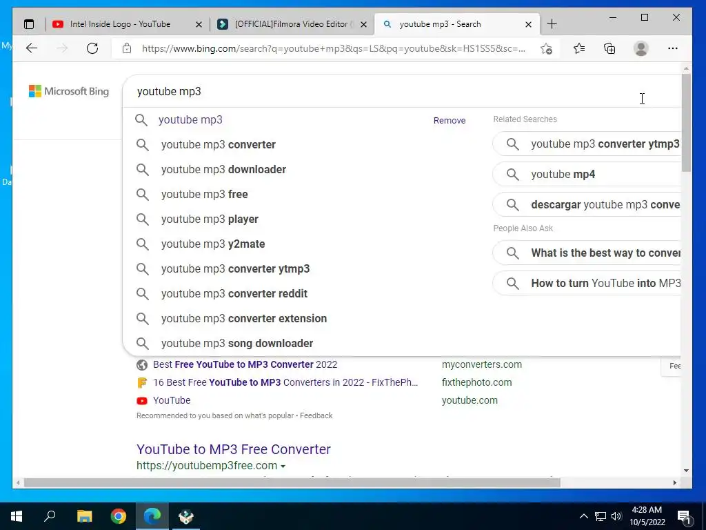Refresh the current Bing page

click(92, 48)
